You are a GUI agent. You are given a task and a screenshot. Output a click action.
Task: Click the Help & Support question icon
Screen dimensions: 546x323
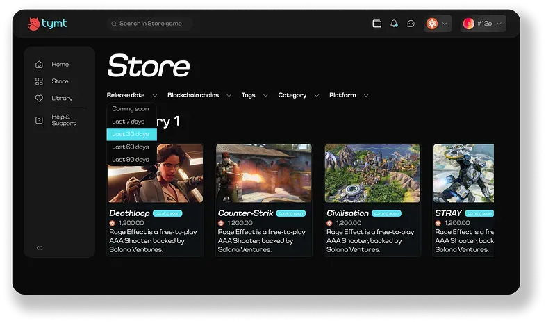tap(39, 120)
